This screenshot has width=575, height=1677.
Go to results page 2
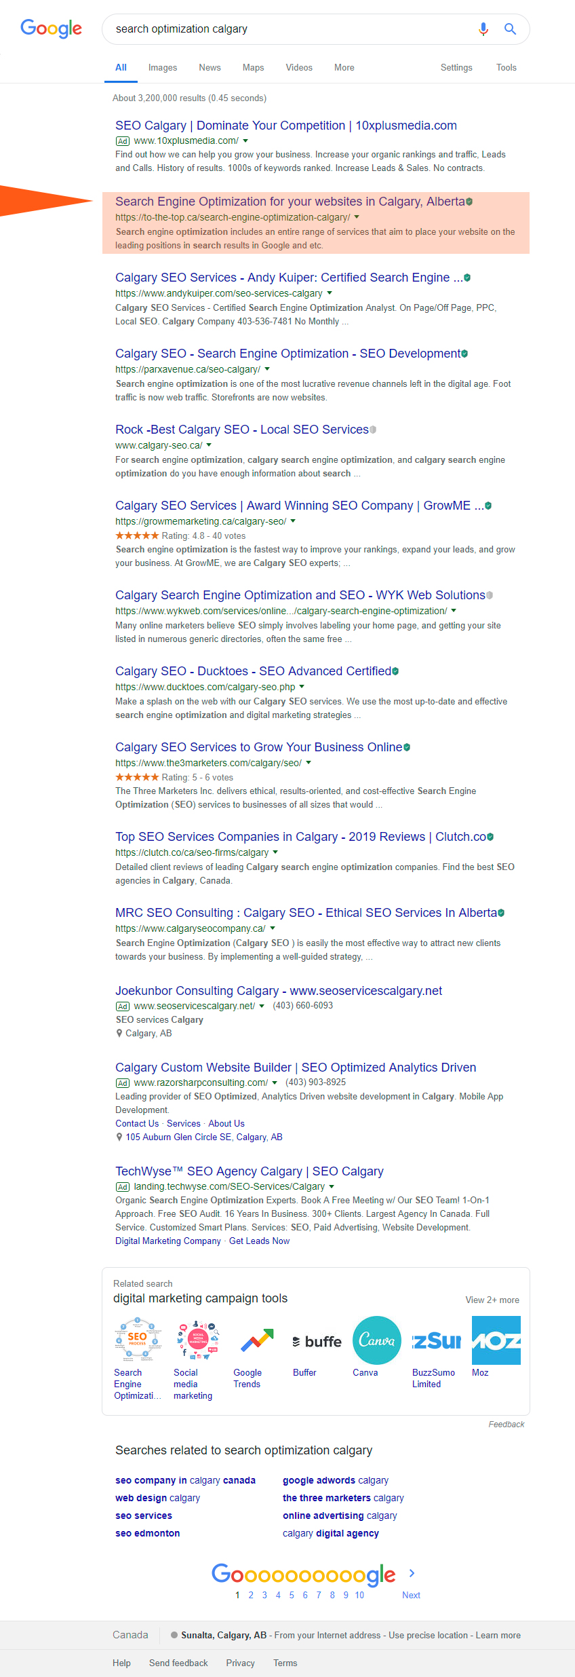[x=251, y=1596]
